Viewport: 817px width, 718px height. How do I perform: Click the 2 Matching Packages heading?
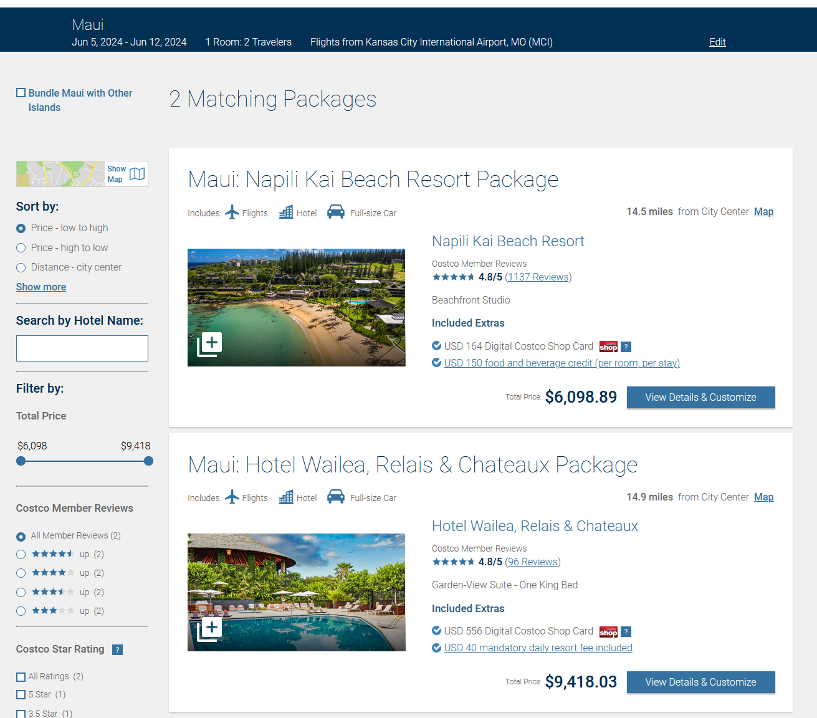(273, 99)
